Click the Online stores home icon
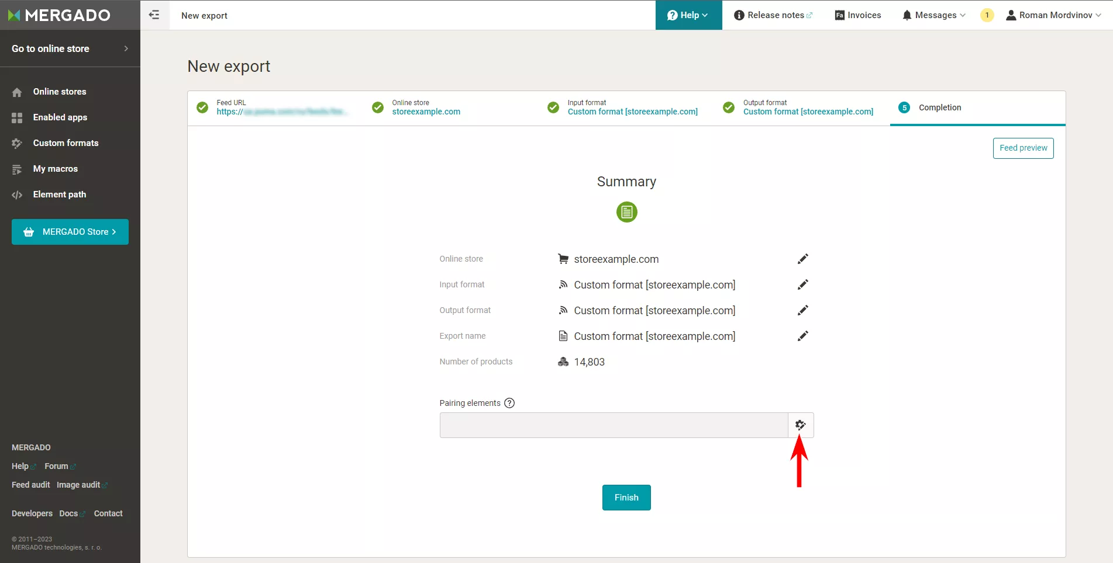The image size is (1113, 563). (x=17, y=92)
